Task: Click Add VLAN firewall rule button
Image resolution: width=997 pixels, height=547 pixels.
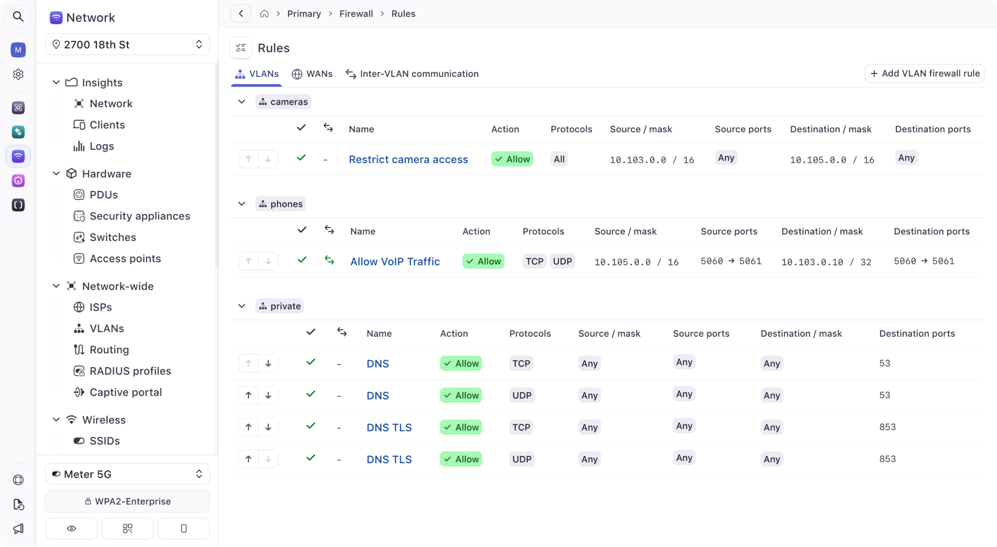Action: tap(925, 73)
